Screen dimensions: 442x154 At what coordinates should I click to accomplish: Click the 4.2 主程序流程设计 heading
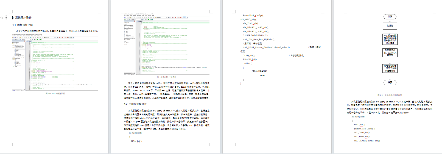pyautogui.click(x=135, y=104)
